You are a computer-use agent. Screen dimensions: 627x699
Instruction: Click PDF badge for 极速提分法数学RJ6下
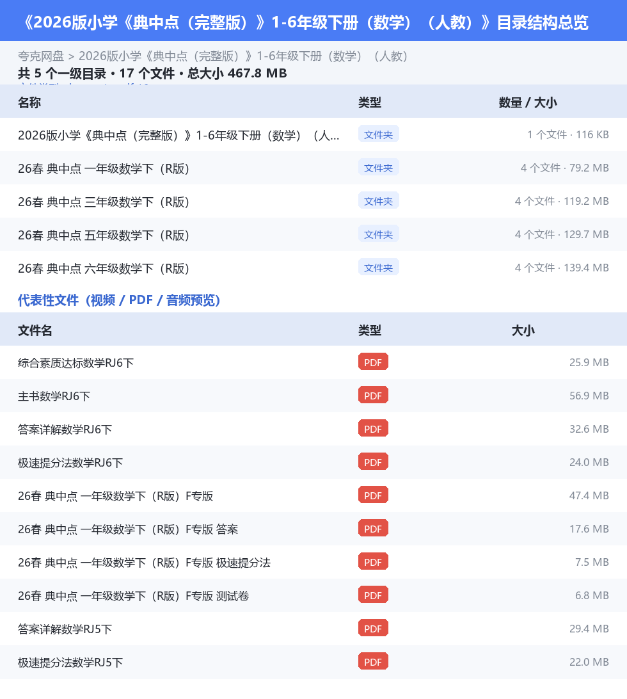(x=374, y=462)
